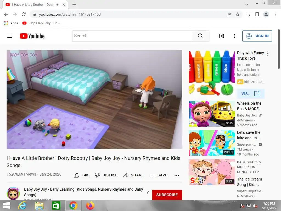This screenshot has width=281, height=211.
Task: Close the I Have A Little Brother tab
Action: coord(64,5)
